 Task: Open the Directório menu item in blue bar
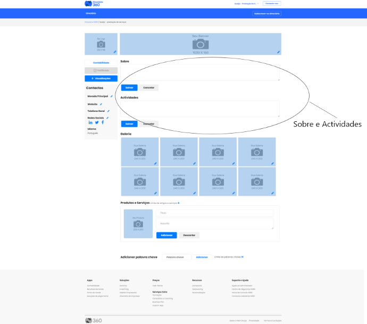tap(91, 13)
